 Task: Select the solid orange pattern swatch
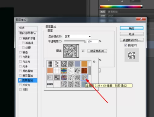84,64
